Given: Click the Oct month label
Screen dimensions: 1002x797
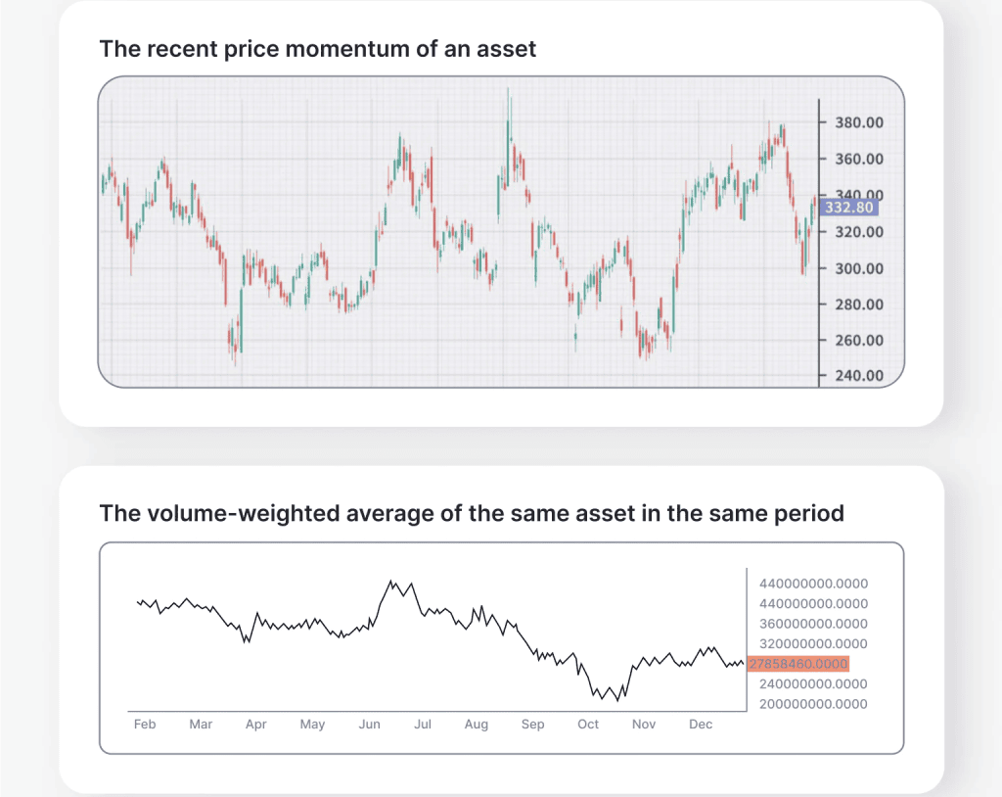Looking at the screenshot, I should 588,725.
